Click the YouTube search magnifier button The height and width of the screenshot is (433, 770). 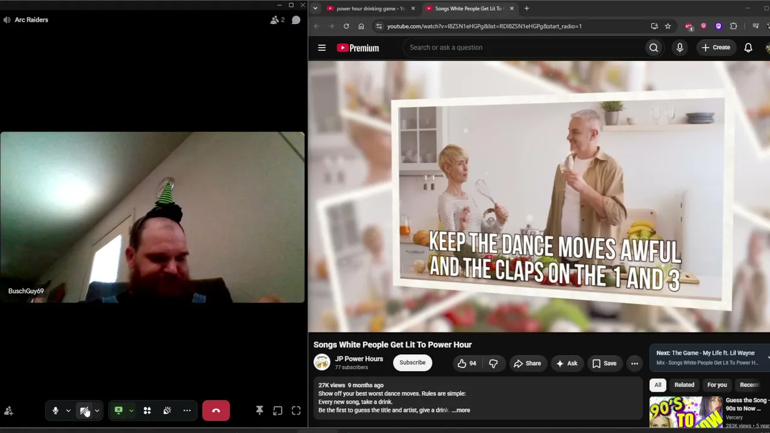pyautogui.click(x=654, y=48)
